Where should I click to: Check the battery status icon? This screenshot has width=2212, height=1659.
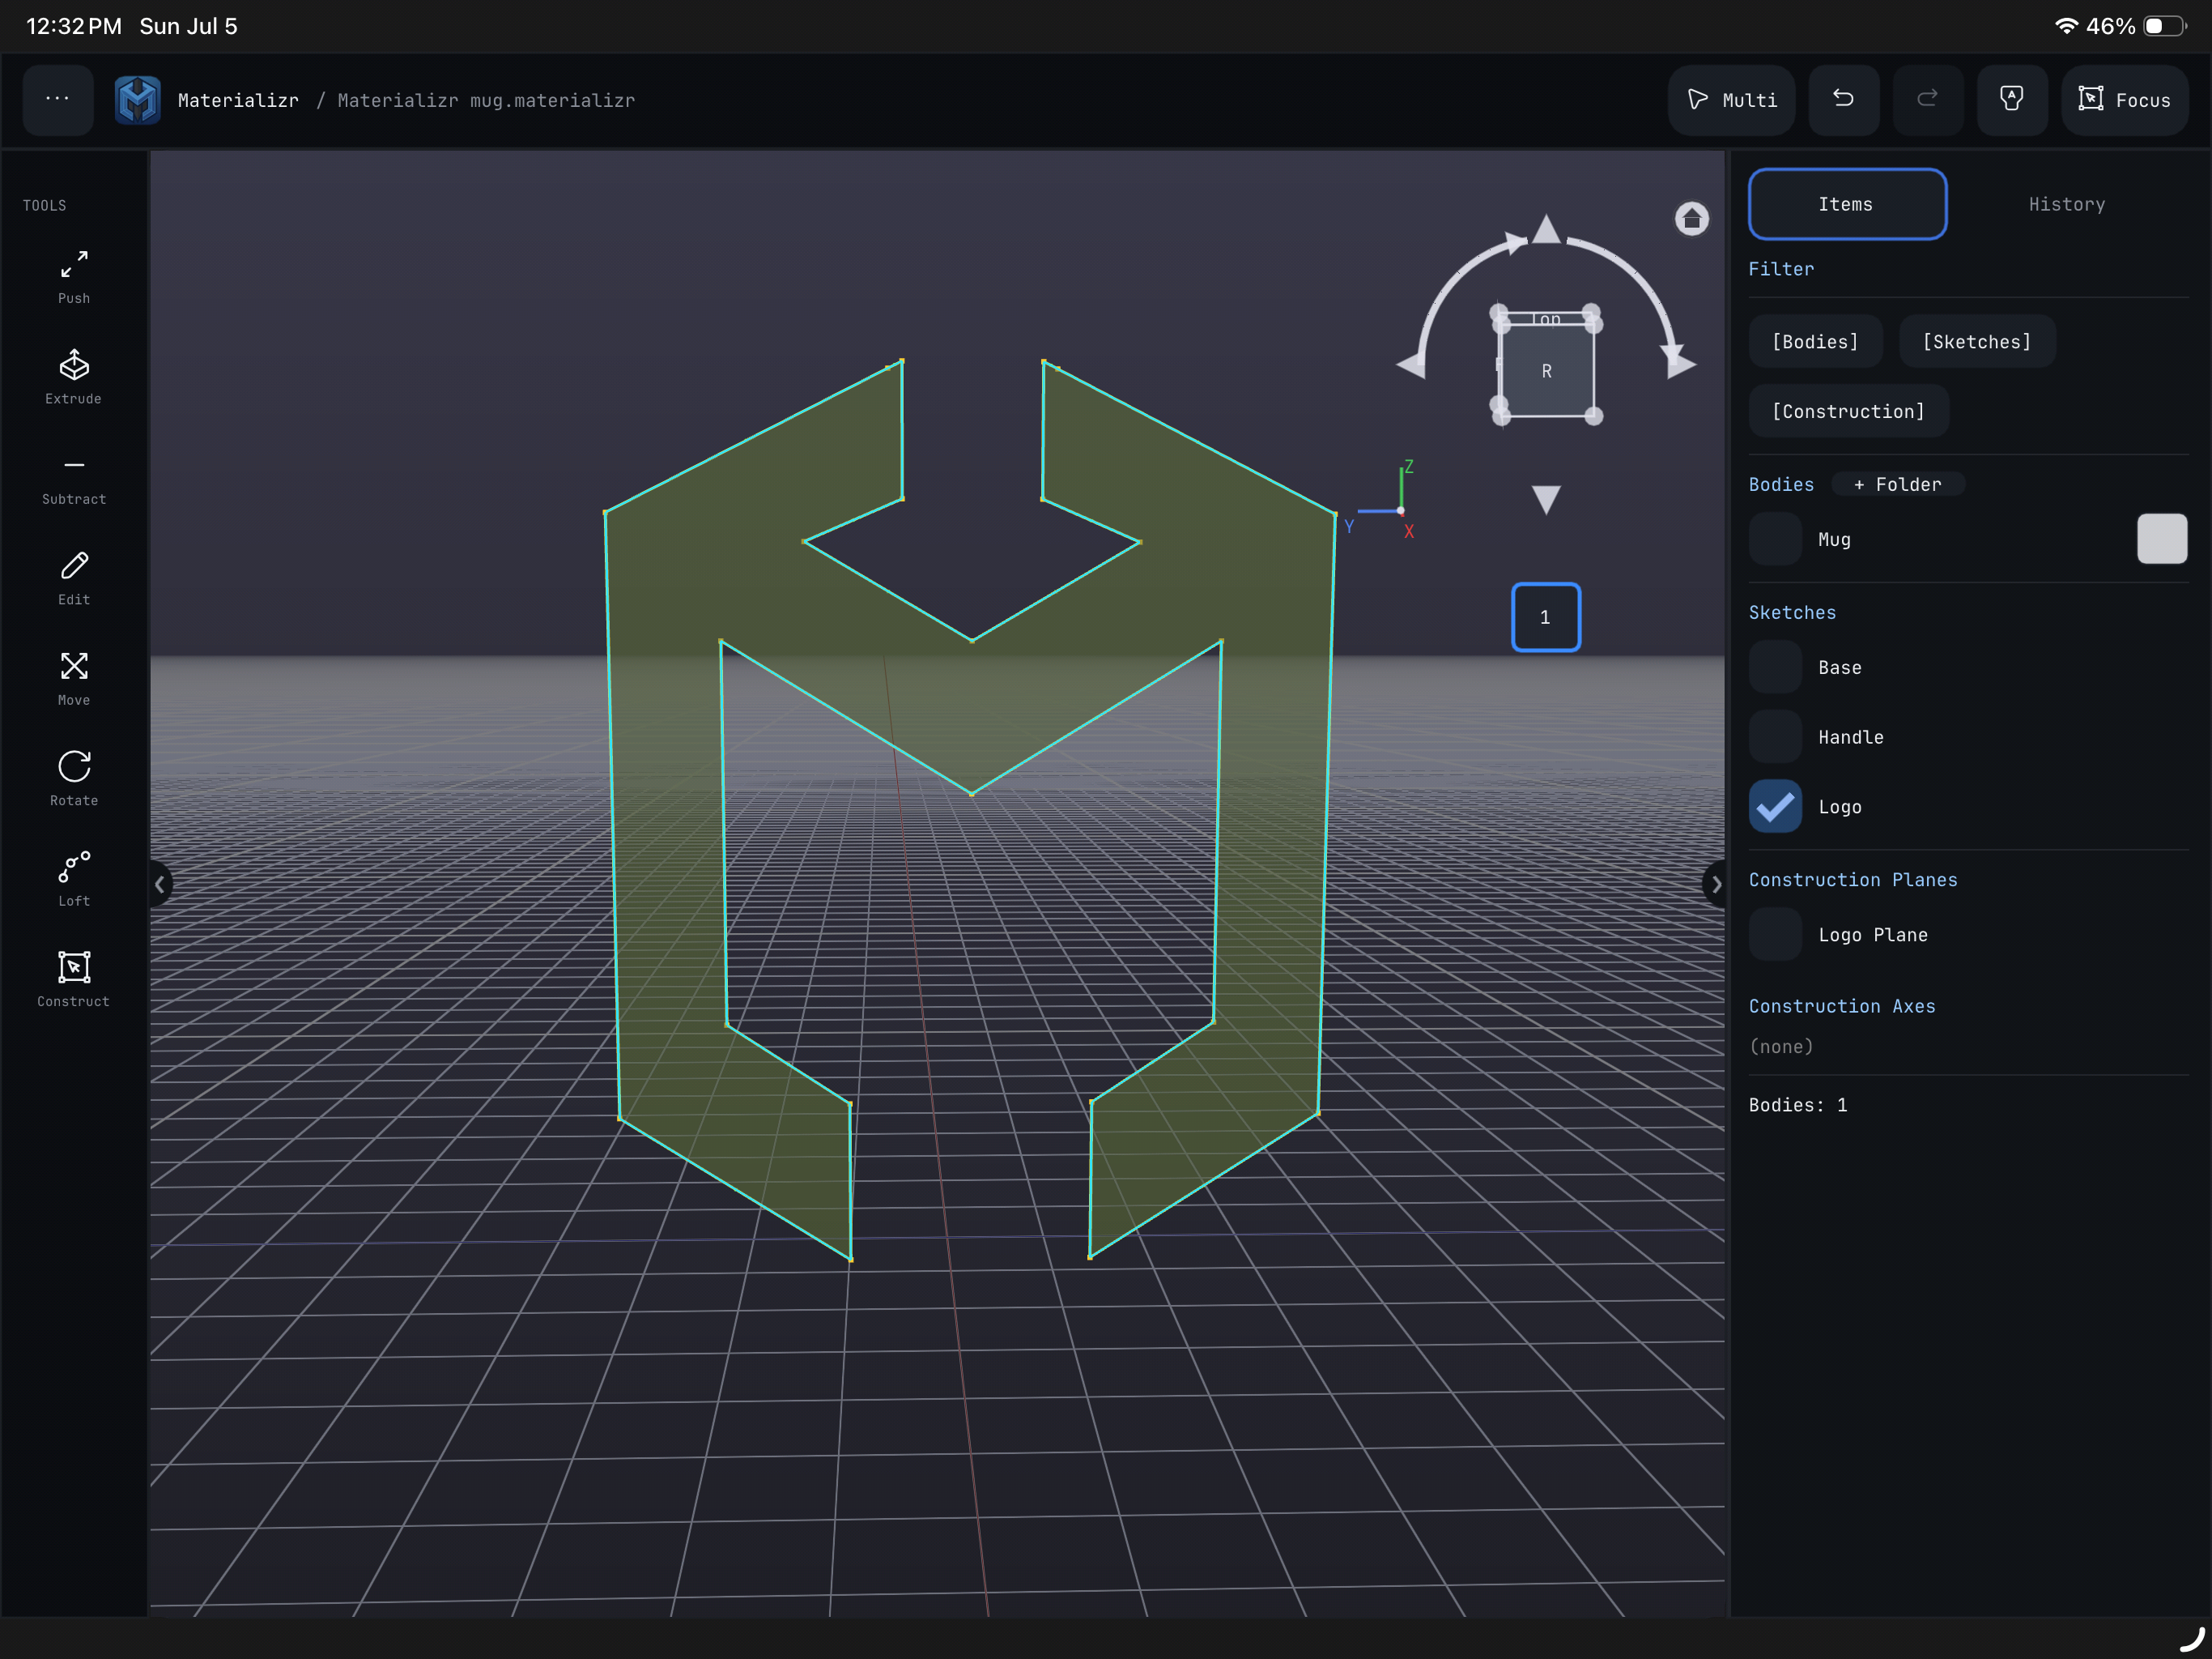click(x=2165, y=26)
